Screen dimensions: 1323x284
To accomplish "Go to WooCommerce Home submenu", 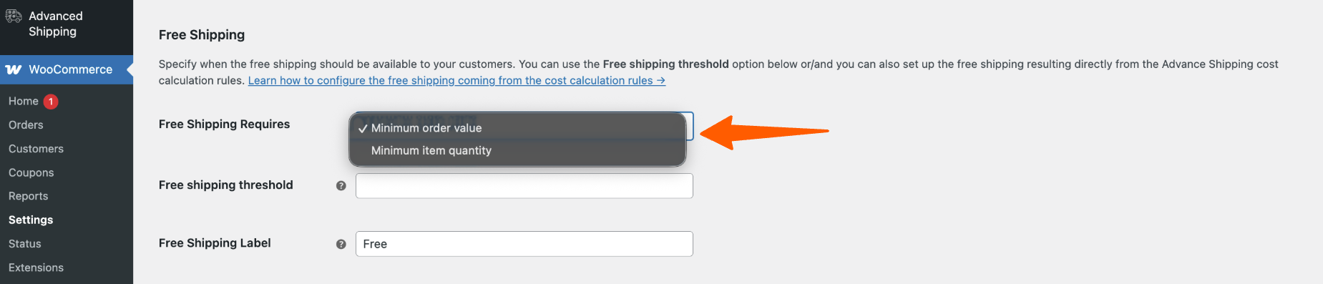I will click(x=24, y=102).
